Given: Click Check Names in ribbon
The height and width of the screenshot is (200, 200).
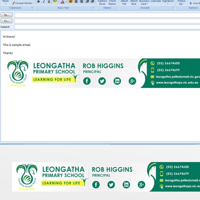Looking at the screenshot, I should [112, 2].
